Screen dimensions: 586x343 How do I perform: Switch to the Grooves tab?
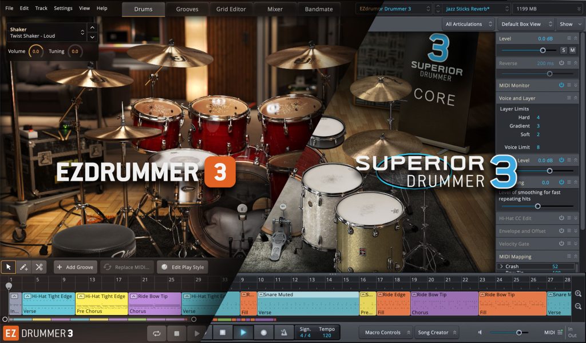point(187,9)
